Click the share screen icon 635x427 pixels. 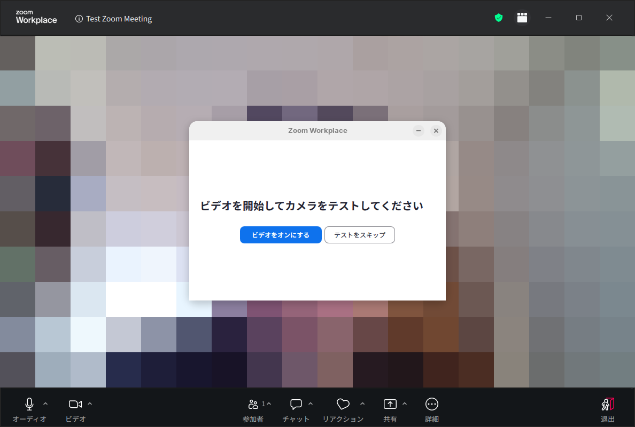click(x=390, y=404)
